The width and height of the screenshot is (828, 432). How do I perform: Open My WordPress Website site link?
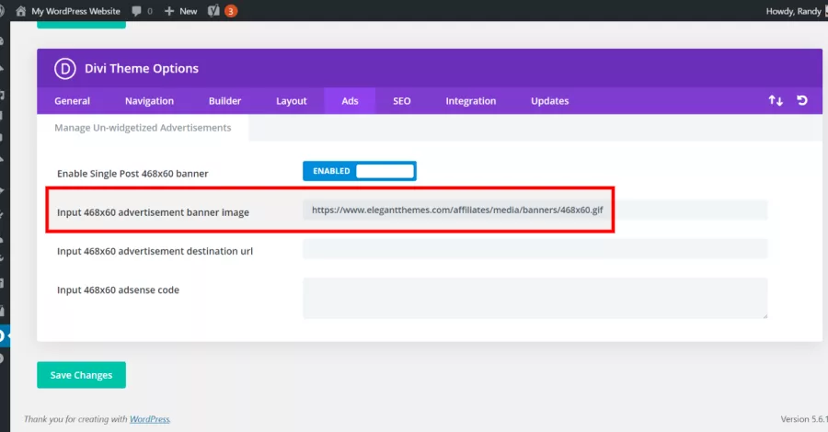coord(75,11)
